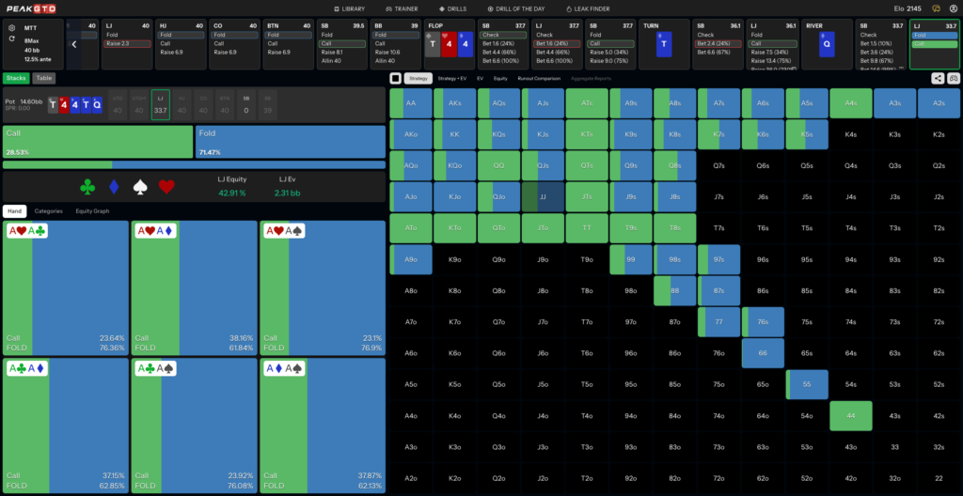Click the blue Fold 71.47% bar
Viewport: 963px width, 496px height.
(x=291, y=142)
